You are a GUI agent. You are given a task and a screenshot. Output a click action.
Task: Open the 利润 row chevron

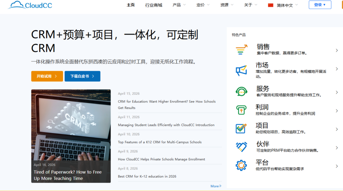(337, 111)
